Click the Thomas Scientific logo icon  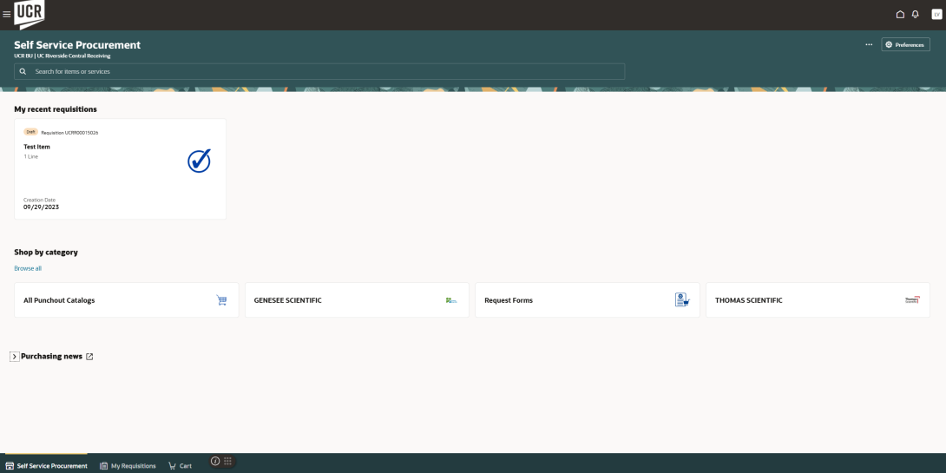[913, 299]
